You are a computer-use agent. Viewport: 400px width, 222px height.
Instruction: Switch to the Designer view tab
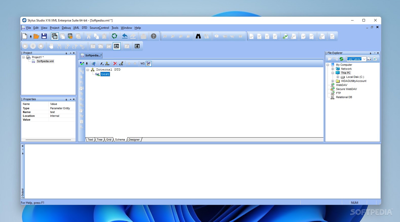(134, 140)
